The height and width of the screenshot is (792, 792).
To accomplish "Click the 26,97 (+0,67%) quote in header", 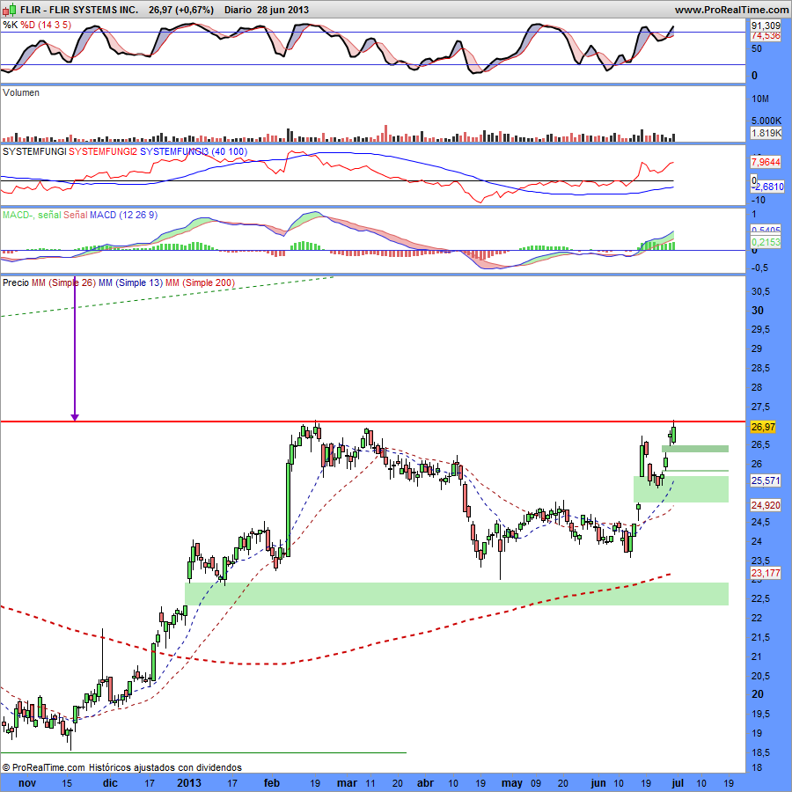I will [x=180, y=10].
